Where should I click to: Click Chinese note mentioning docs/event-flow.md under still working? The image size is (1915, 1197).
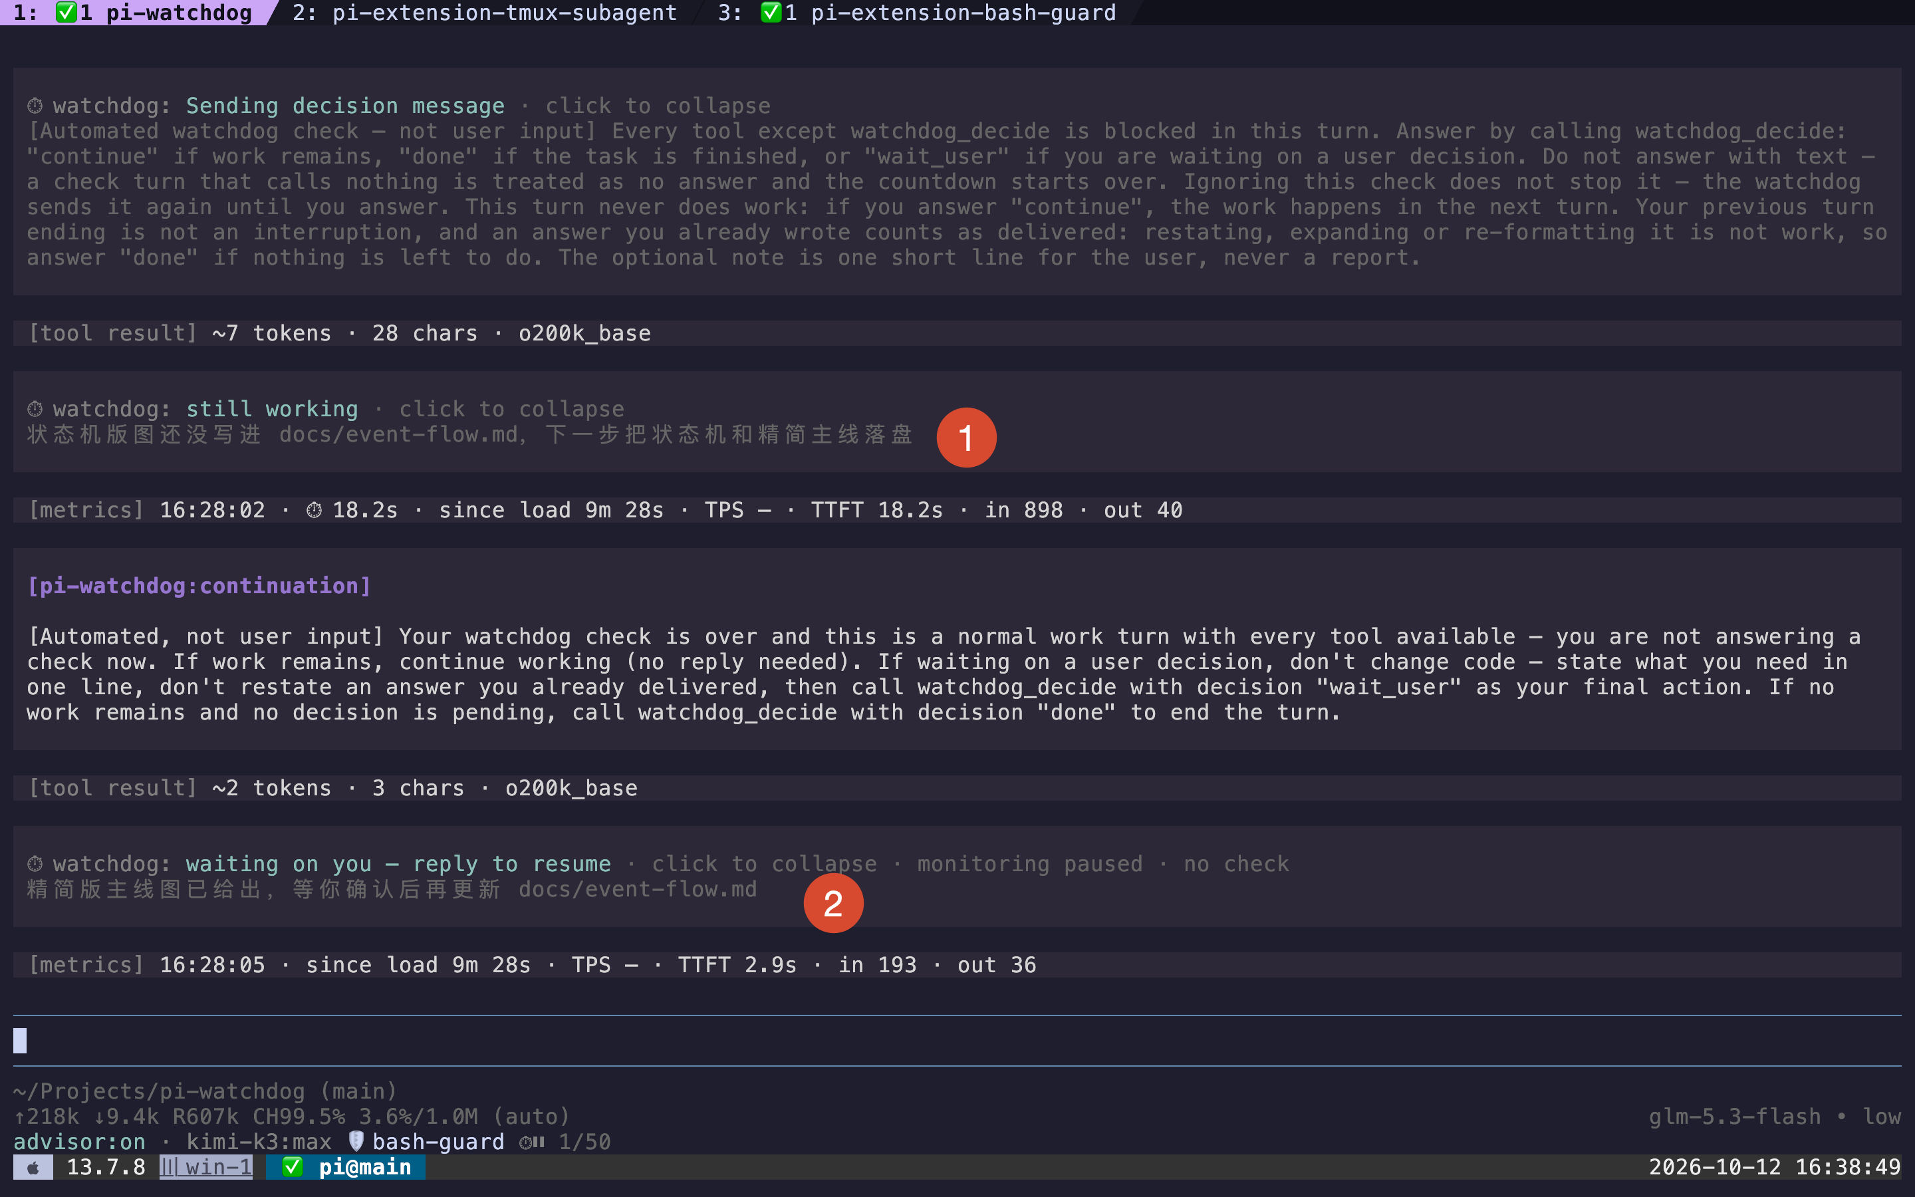[470, 435]
